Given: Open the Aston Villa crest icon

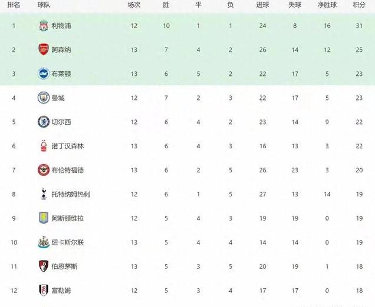Looking at the screenshot, I should tap(43, 218).
